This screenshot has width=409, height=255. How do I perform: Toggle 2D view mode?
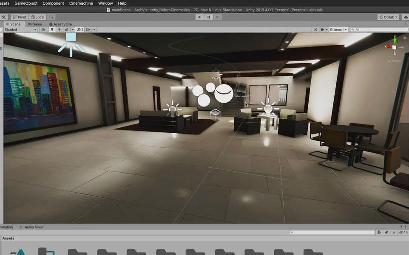43,29
